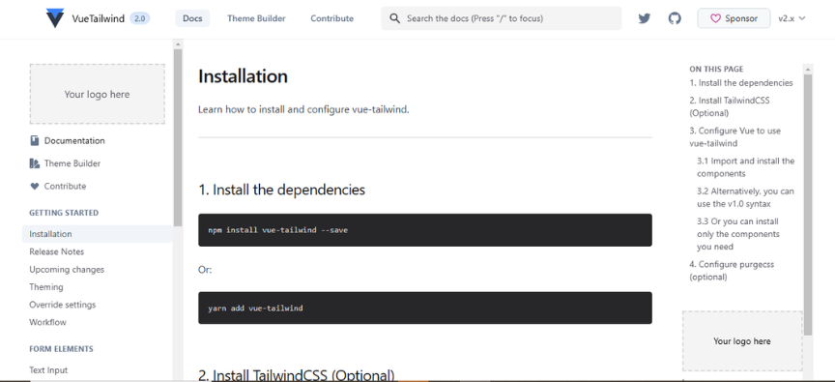835x382 pixels.
Task: Jump to 3. Configure Vue to use vue-tailwind
Action: click(734, 137)
